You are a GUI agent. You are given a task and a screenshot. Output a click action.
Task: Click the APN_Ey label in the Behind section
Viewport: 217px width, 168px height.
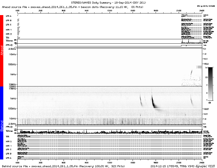(x=9, y=127)
